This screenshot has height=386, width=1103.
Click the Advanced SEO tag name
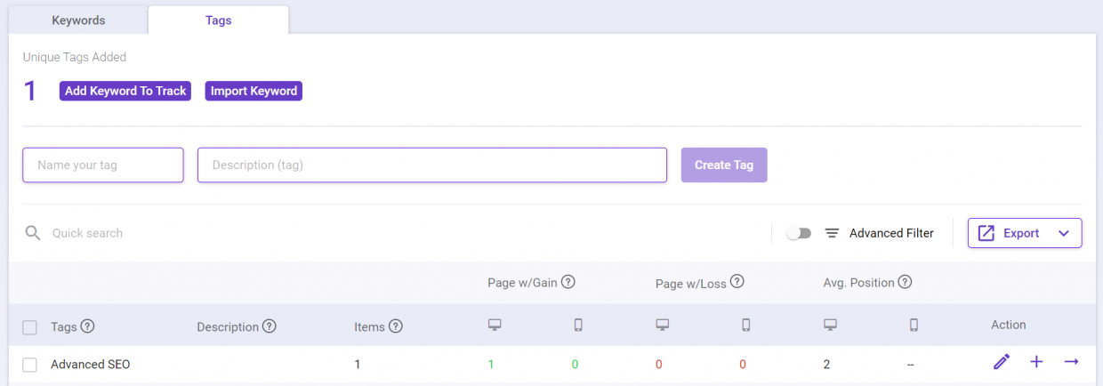click(91, 365)
